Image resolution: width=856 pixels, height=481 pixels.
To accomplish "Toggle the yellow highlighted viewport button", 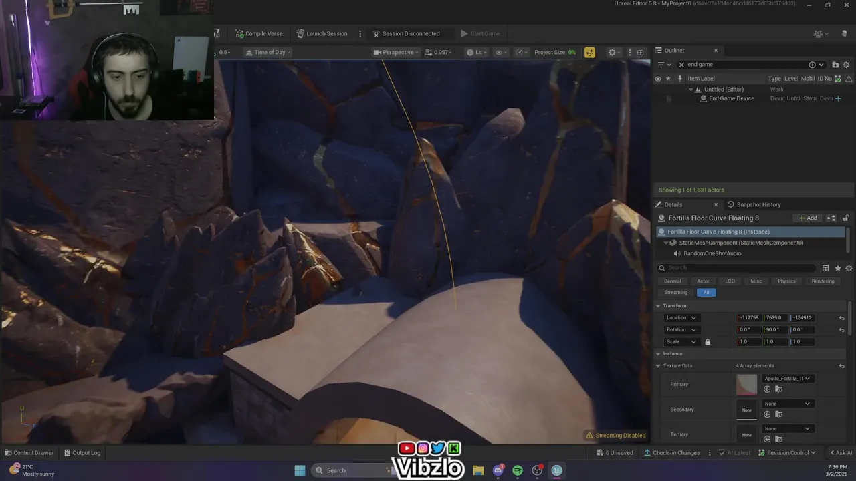I will click(x=589, y=52).
